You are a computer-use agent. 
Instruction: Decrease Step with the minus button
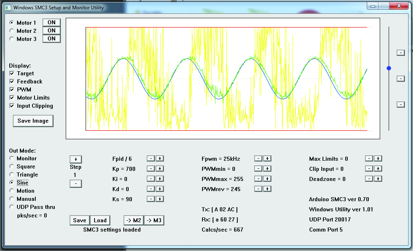pos(76,183)
